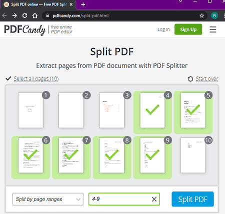The image size is (225, 214).
Task: Open Split by page ranges dropdown
Action: click(x=48, y=199)
